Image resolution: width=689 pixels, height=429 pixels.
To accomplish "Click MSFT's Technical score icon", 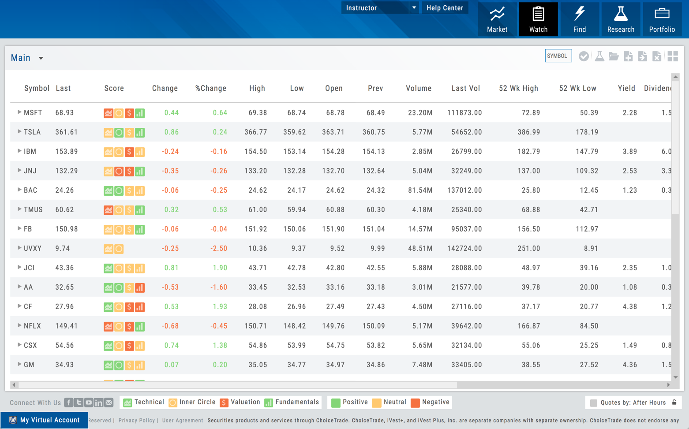I will [109, 113].
